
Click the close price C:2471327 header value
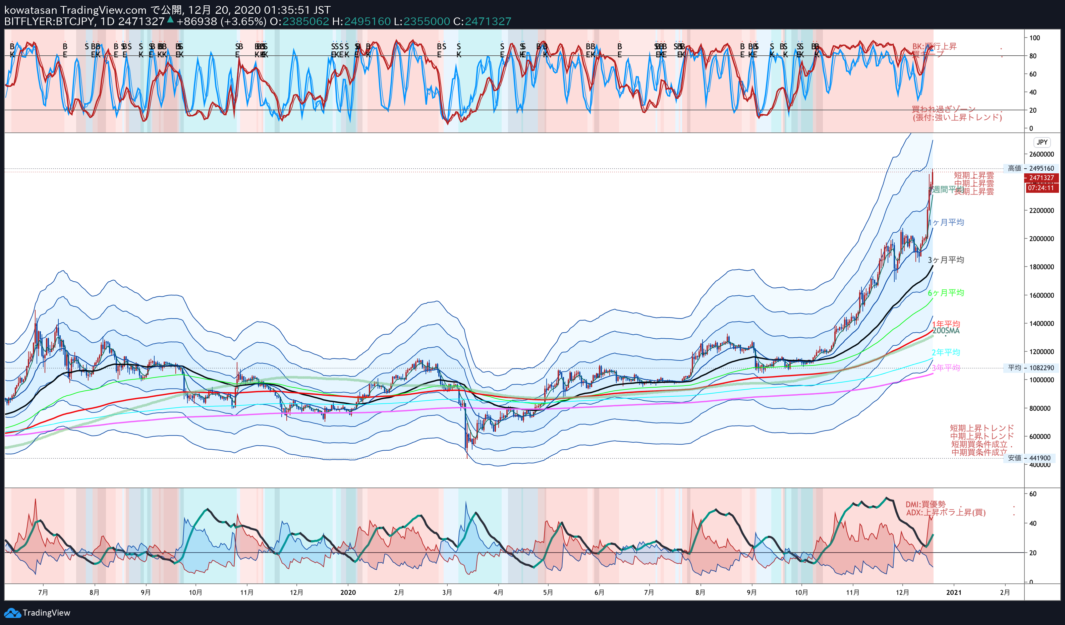tap(482, 21)
